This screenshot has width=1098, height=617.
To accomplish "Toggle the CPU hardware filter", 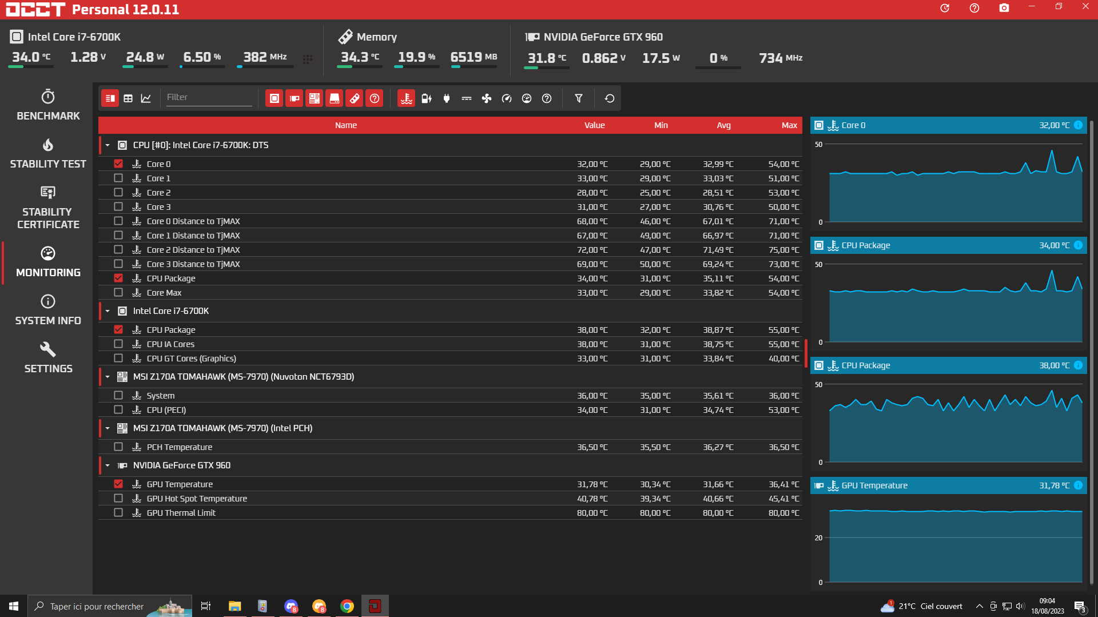I will click(x=274, y=98).
